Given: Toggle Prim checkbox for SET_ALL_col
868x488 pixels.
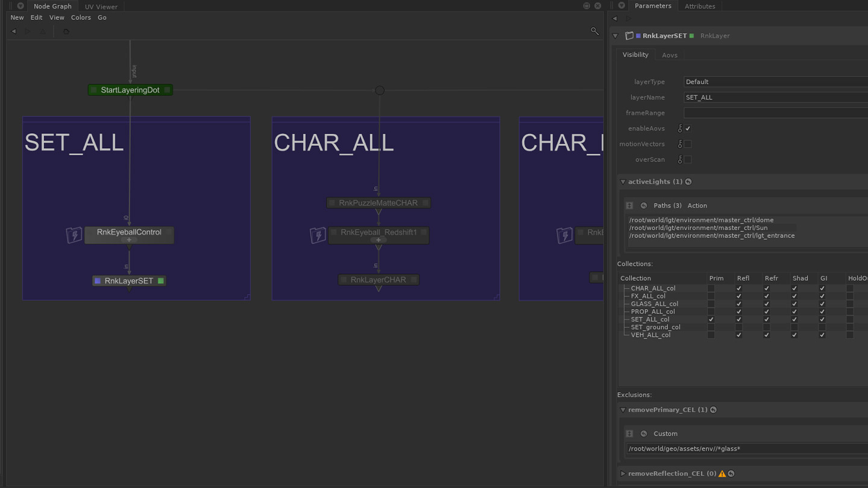Looking at the screenshot, I should pyautogui.click(x=711, y=319).
